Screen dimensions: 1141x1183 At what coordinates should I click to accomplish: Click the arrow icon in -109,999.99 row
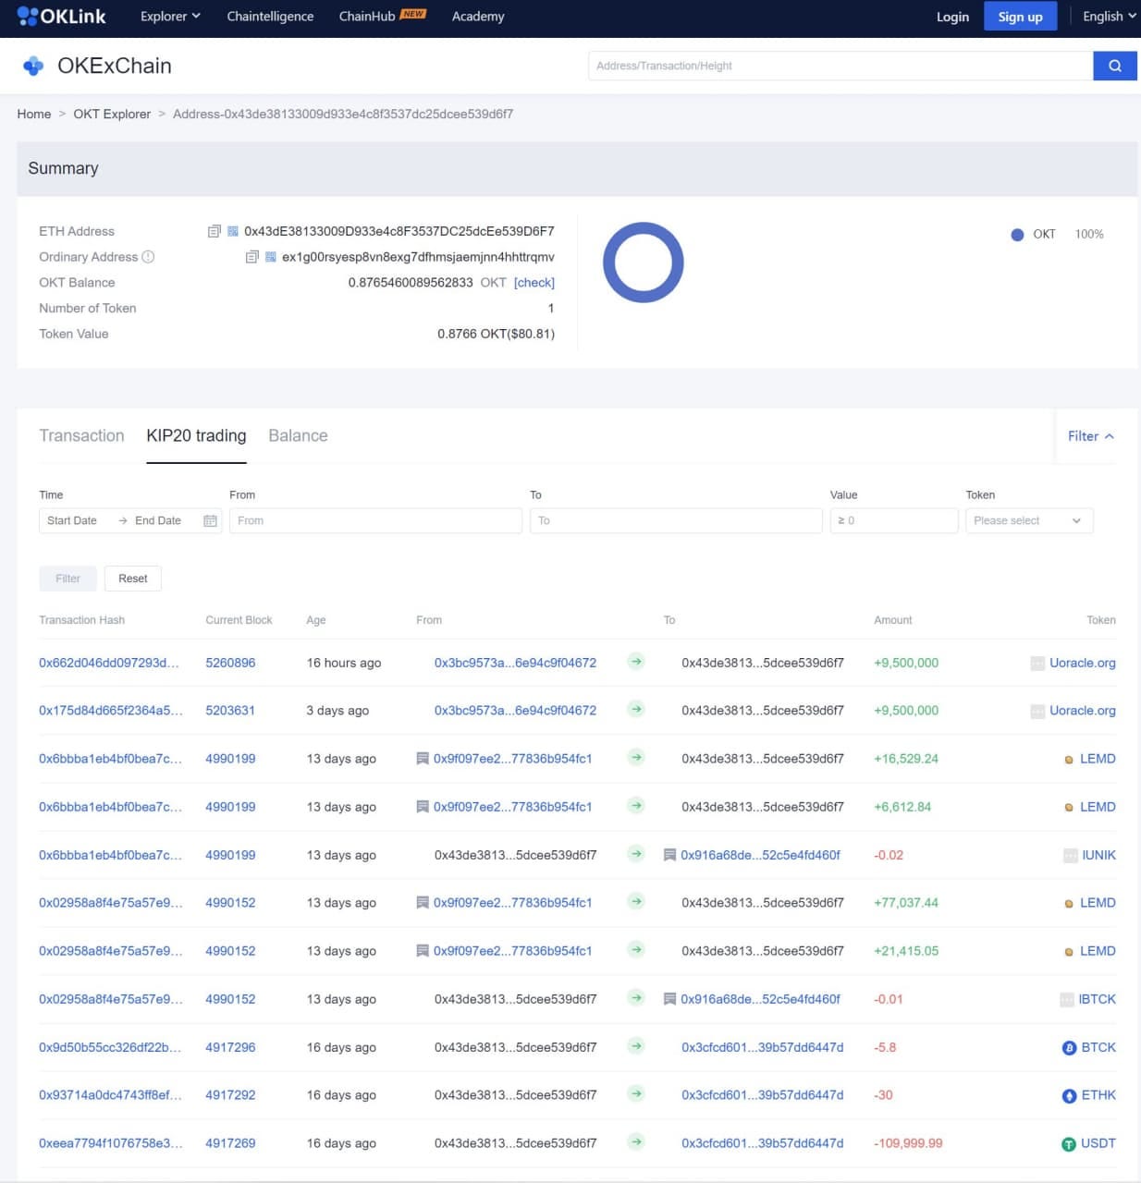coord(636,1142)
